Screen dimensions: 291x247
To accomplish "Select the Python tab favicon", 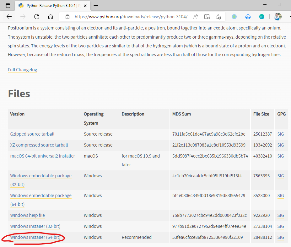I will click(x=21, y=6).
